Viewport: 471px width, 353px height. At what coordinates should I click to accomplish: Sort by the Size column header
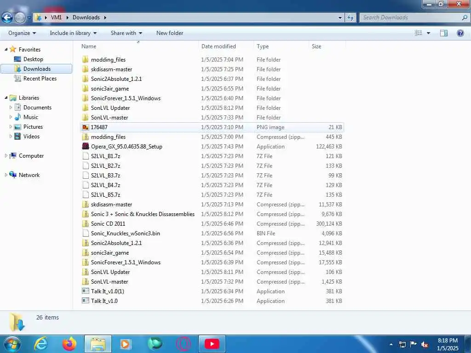pos(316,46)
